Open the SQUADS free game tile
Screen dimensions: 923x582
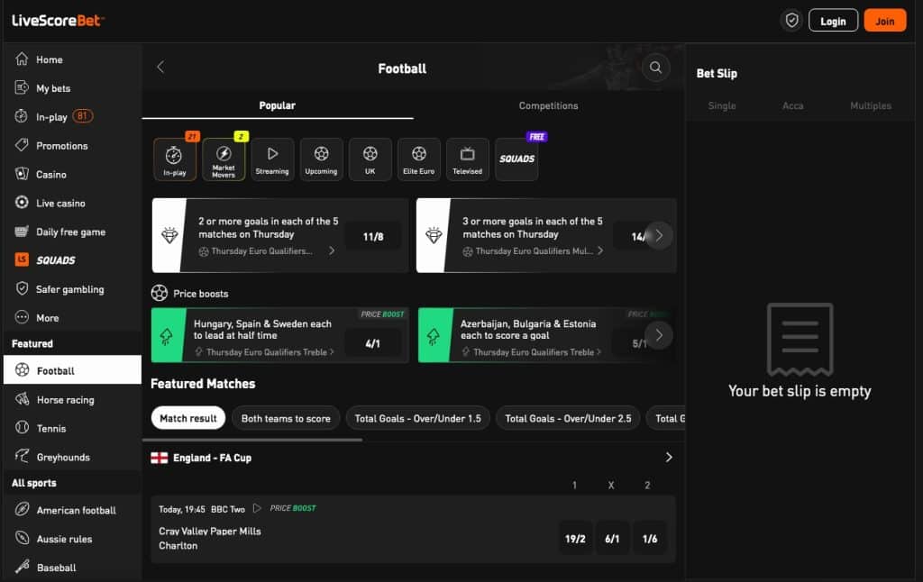click(x=517, y=159)
